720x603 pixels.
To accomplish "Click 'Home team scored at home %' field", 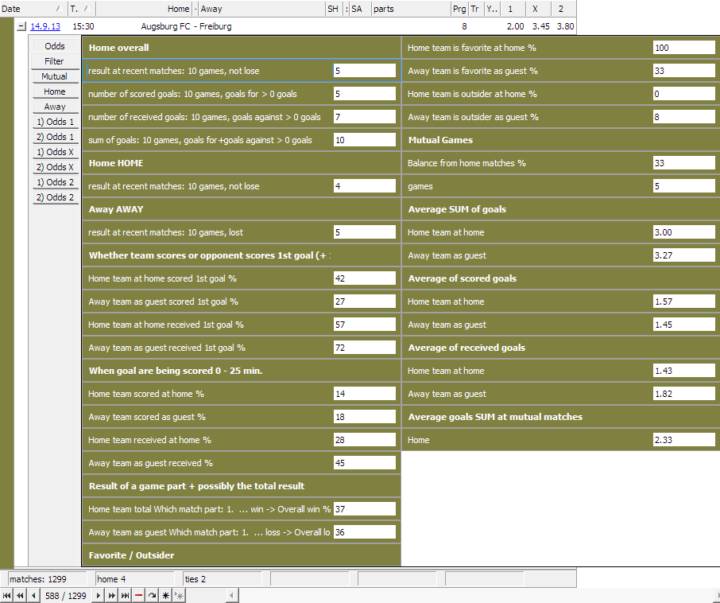I will click(365, 394).
